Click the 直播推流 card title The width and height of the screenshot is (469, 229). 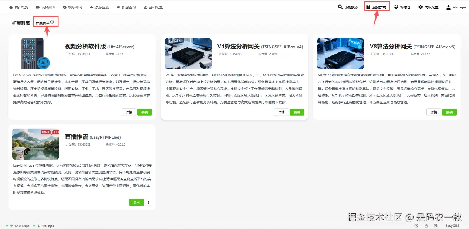click(x=93, y=137)
